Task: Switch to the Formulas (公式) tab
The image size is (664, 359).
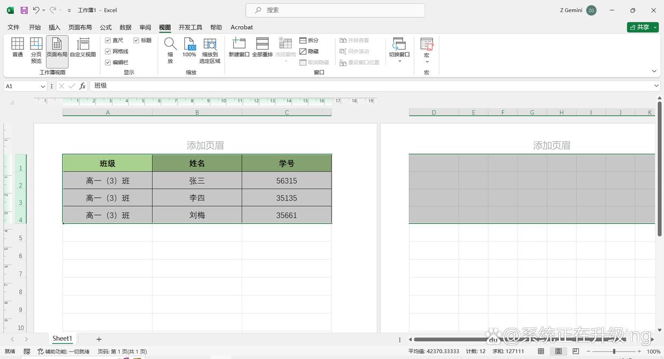Action: (106, 27)
